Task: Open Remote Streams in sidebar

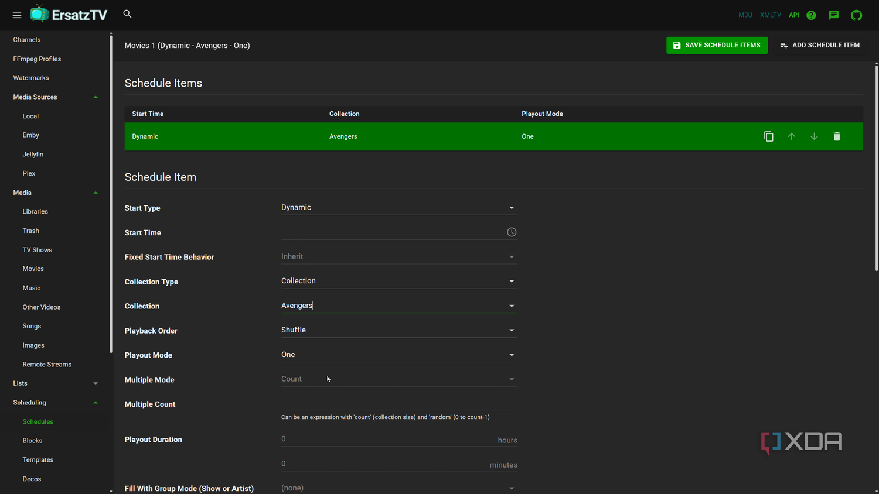Action: click(x=47, y=364)
